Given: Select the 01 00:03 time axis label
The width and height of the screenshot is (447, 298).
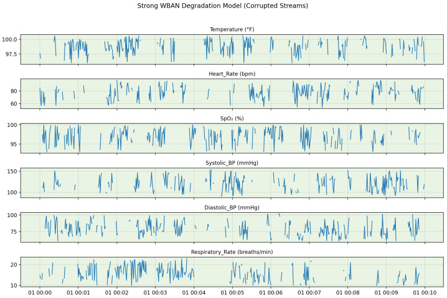Looking at the screenshot, I should click(155, 292).
